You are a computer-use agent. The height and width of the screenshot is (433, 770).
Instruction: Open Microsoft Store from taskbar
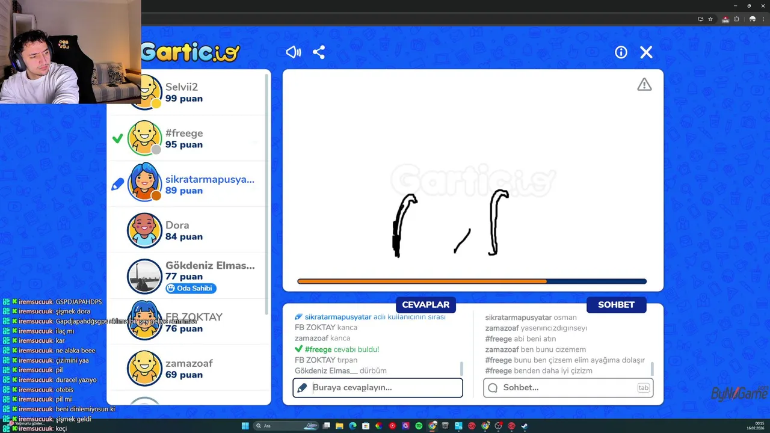pyautogui.click(x=366, y=426)
